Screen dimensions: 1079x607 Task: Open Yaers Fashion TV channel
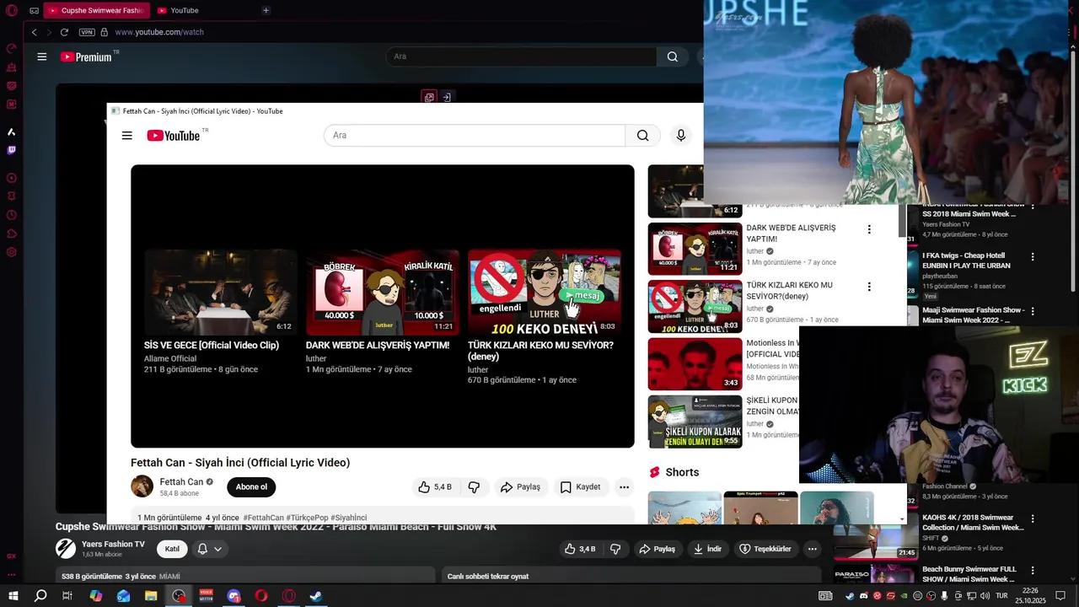pyautogui.click(x=113, y=544)
